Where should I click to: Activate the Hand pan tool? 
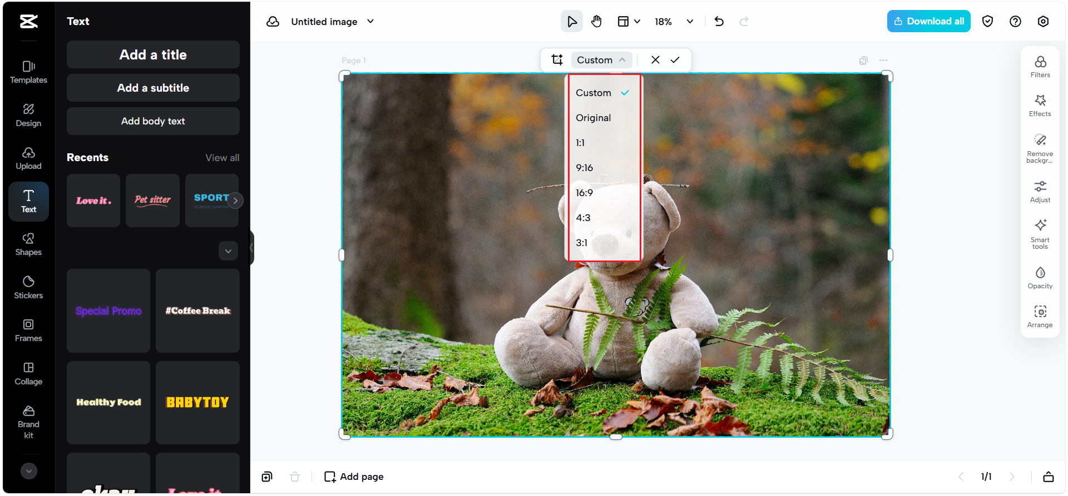pyautogui.click(x=596, y=22)
